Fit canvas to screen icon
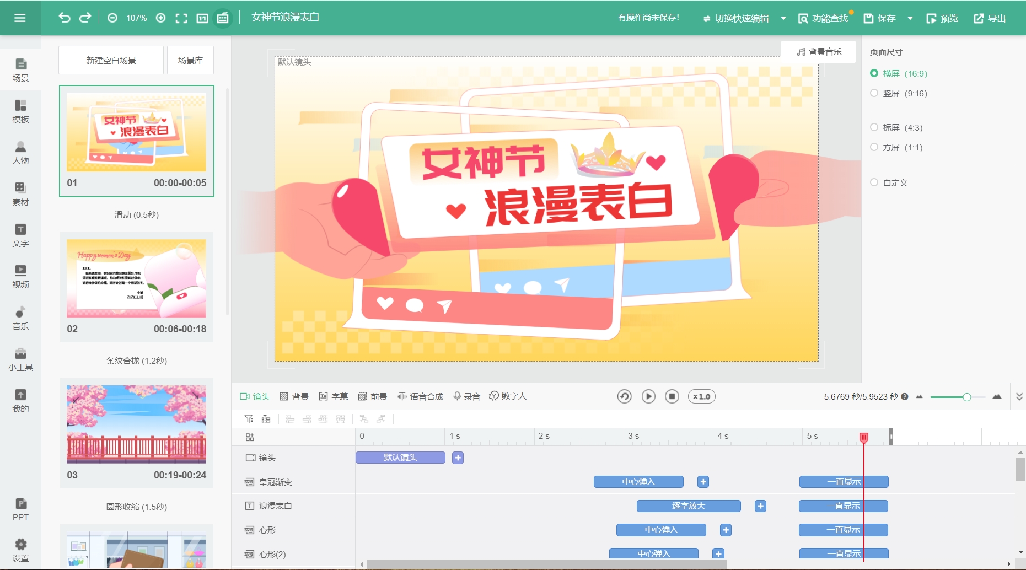This screenshot has height=570, width=1026. click(181, 18)
